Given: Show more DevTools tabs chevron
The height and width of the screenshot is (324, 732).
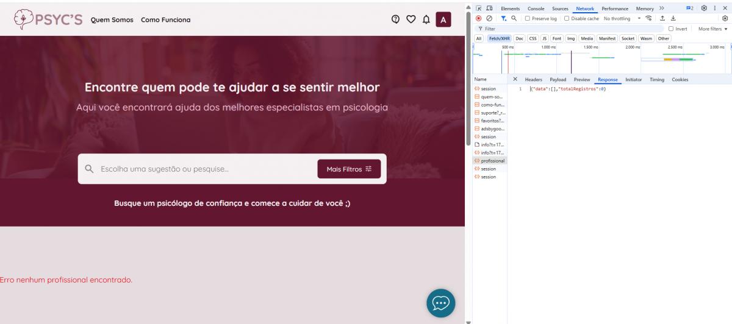Looking at the screenshot, I should tap(662, 9).
